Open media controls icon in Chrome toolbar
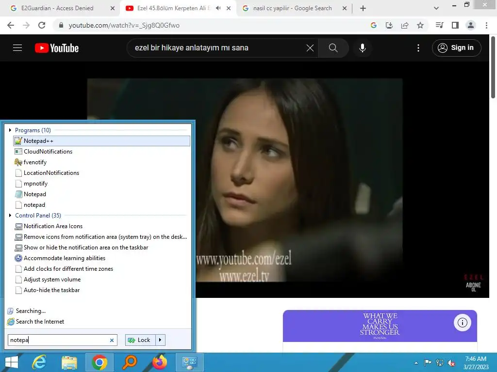497x372 pixels. click(439, 25)
